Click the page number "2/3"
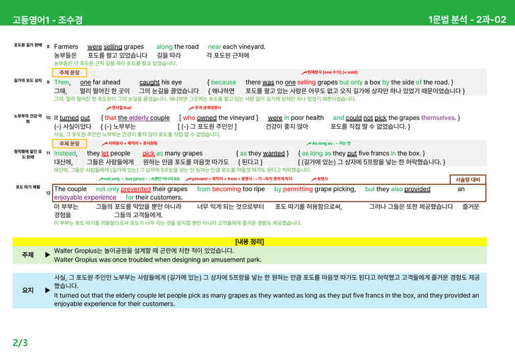The height and width of the screenshot is (364, 515). 20,343
